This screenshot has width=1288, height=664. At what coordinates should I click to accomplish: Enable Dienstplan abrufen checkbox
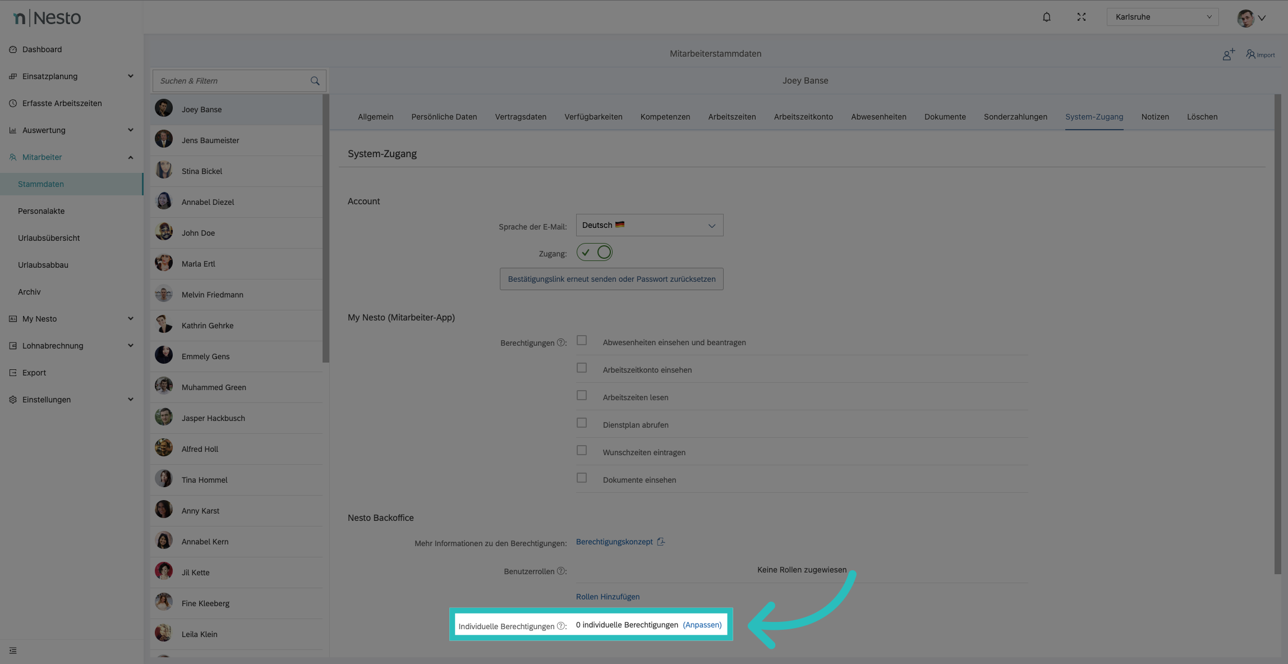coord(582,423)
